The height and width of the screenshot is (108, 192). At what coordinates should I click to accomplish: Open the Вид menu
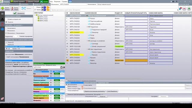(x=51, y=1)
